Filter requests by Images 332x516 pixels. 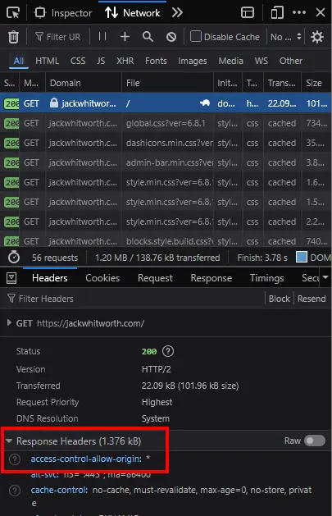click(x=193, y=61)
